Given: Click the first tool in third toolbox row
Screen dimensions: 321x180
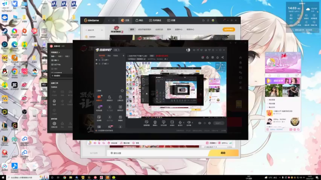Looking at the screenshot, I should point(99,118).
